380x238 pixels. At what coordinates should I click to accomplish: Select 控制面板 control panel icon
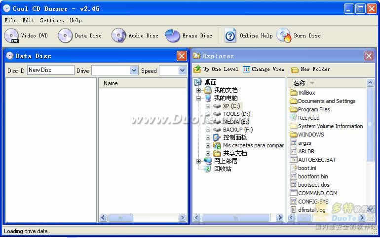(217, 137)
